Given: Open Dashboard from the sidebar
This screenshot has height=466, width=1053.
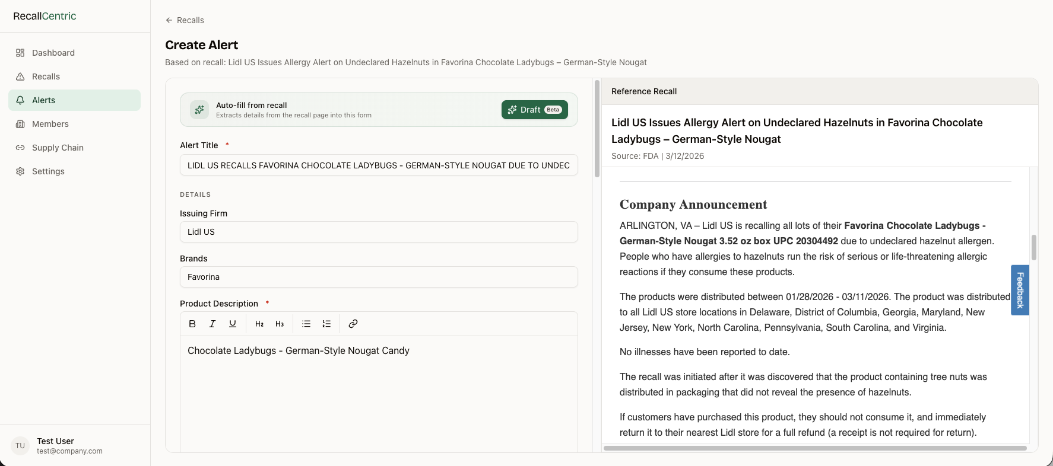Looking at the screenshot, I should 74,53.
